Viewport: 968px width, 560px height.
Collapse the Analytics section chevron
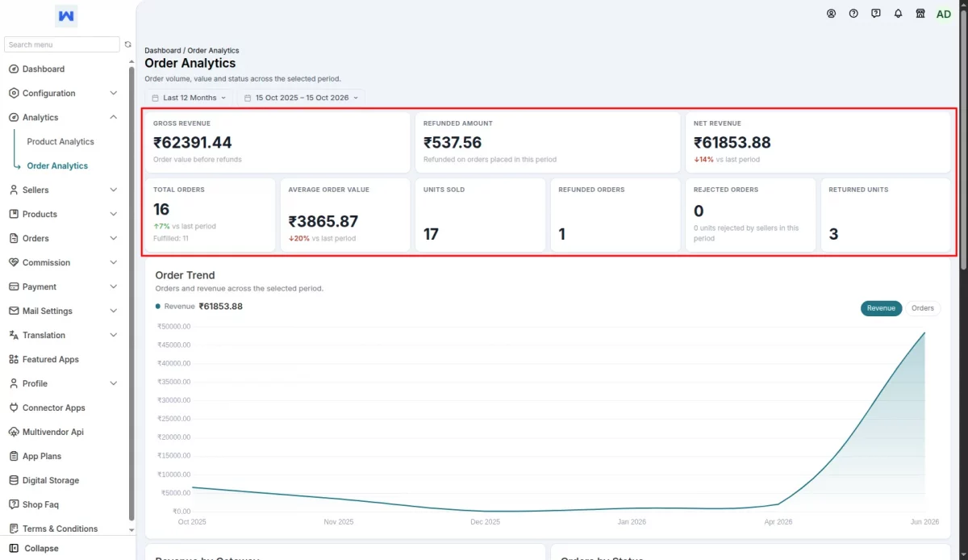[113, 118]
